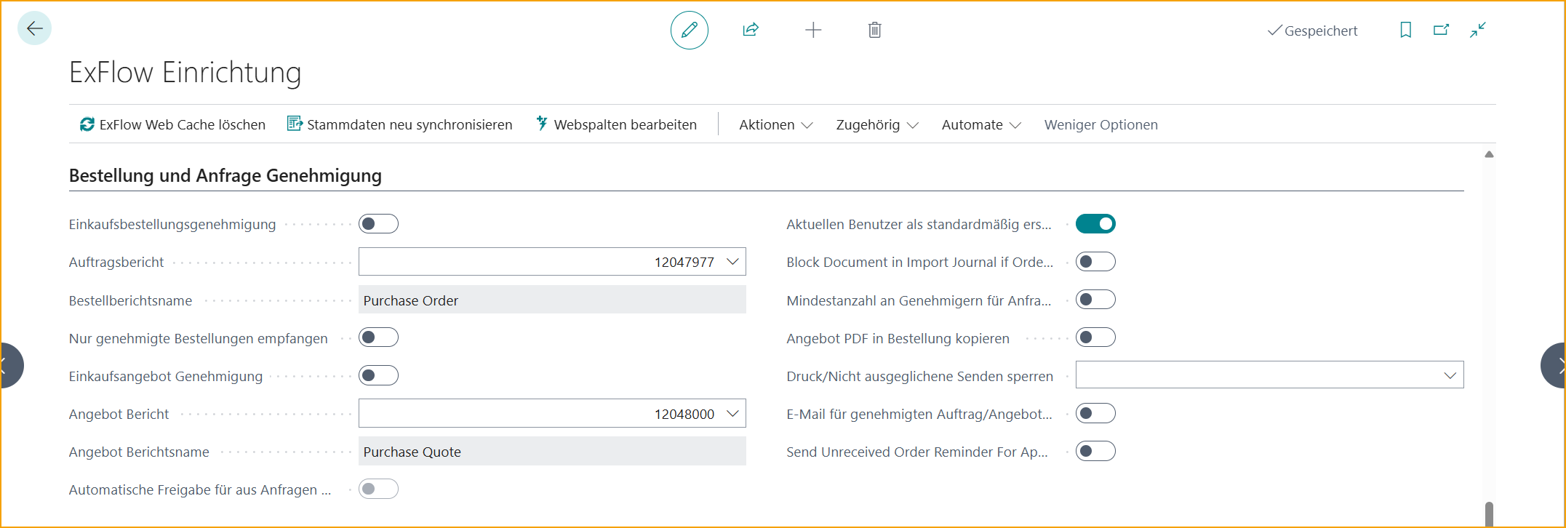The width and height of the screenshot is (1566, 528).
Task: Open the share icon
Action: (751, 30)
